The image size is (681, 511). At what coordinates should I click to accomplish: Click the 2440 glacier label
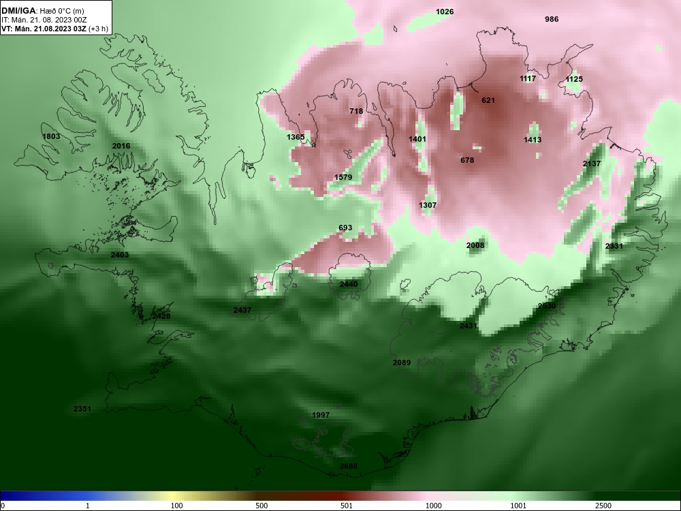pyautogui.click(x=349, y=285)
